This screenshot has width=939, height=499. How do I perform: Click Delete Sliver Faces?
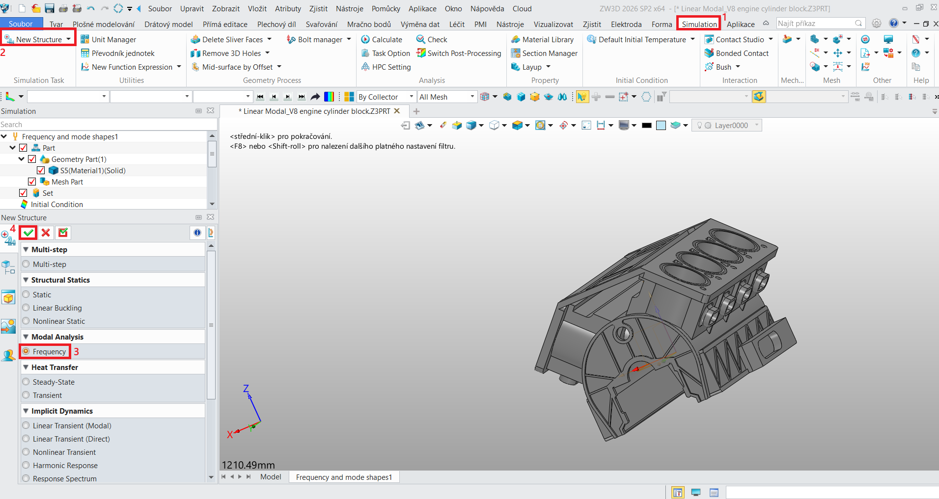click(x=227, y=39)
